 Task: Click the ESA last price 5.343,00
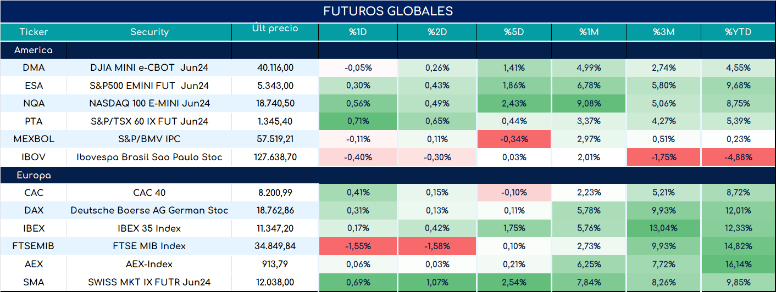[x=275, y=86]
